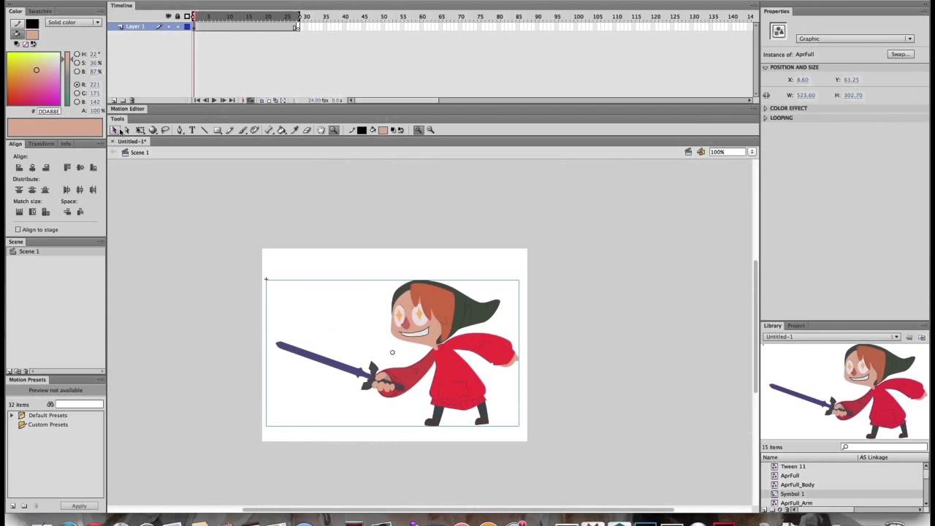Screen dimensions: 935x526
Task: Click match width icon under Match size
Action: 19,212
